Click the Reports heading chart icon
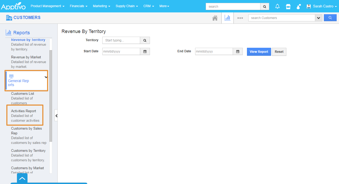The image size is (339, 184). [8, 32]
